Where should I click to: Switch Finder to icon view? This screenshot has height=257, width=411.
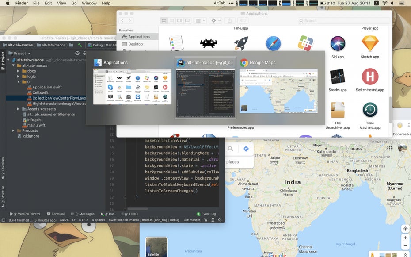(x=164, y=21)
